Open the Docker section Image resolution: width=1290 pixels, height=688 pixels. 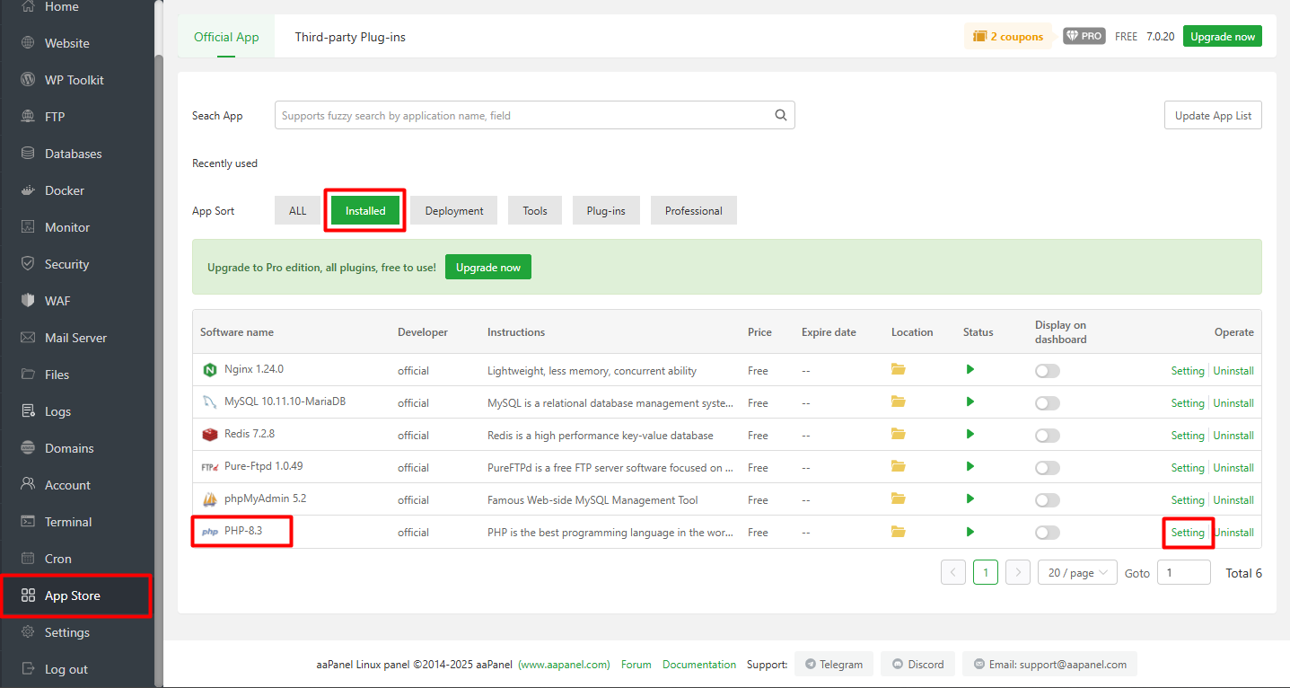(x=65, y=190)
